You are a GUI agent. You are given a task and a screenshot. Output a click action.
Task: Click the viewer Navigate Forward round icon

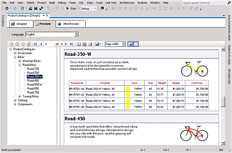point(17,44)
